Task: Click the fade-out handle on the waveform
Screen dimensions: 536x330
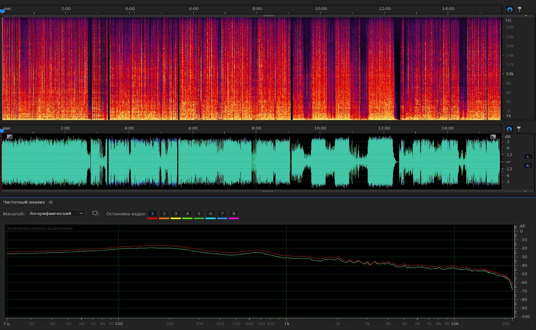Action: tap(493, 137)
